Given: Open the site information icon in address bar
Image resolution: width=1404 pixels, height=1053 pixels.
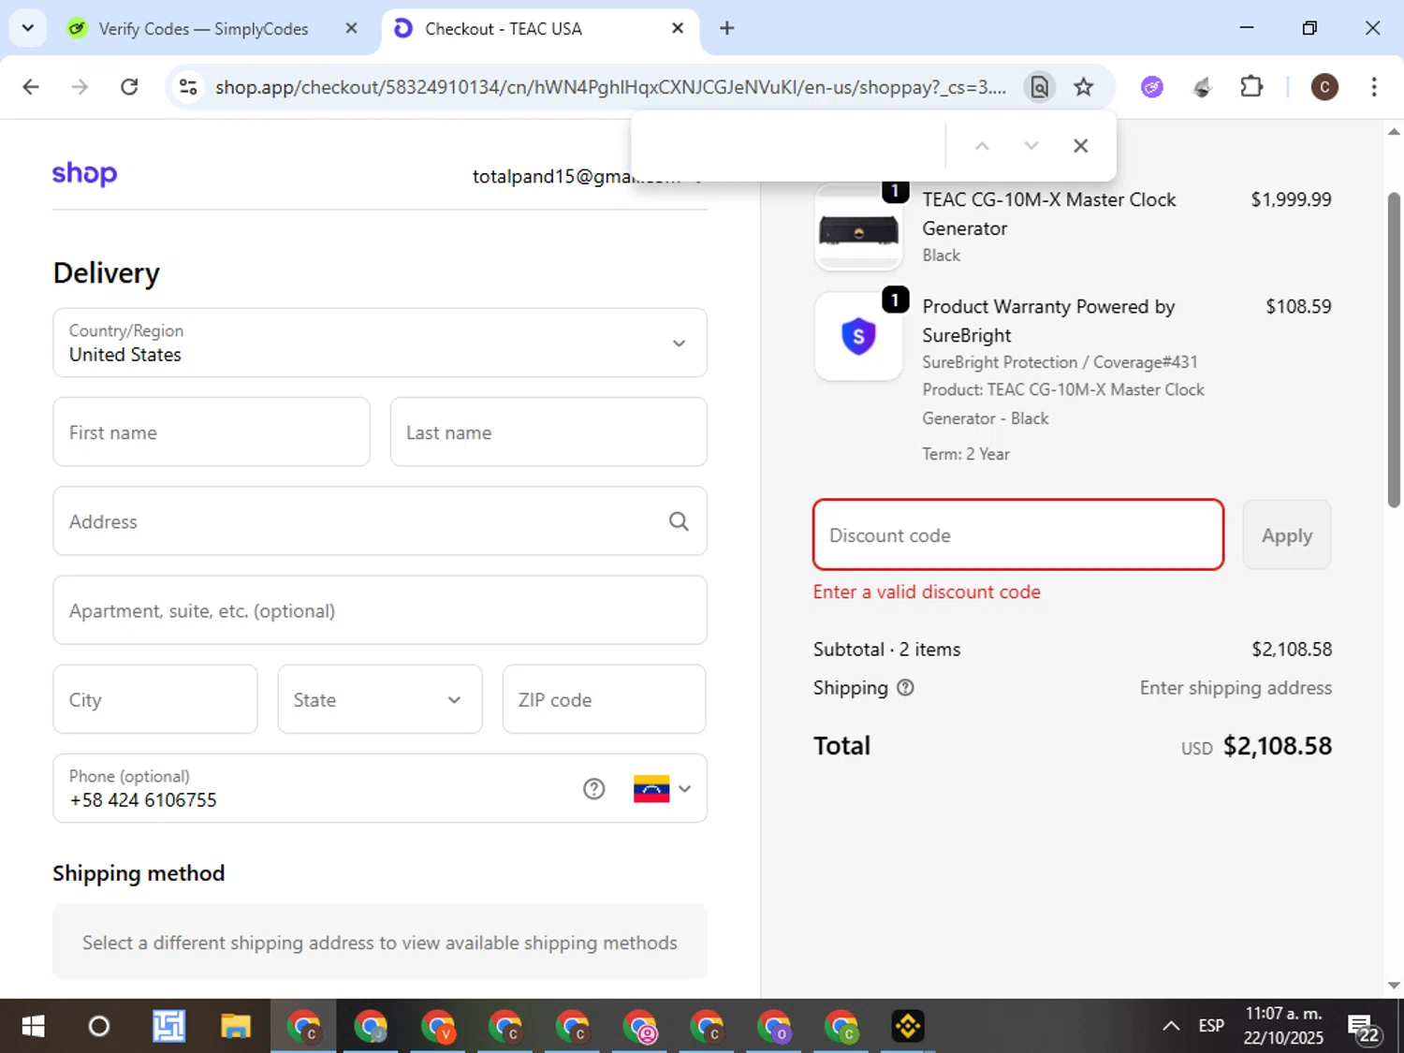Looking at the screenshot, I should point(188,87).
